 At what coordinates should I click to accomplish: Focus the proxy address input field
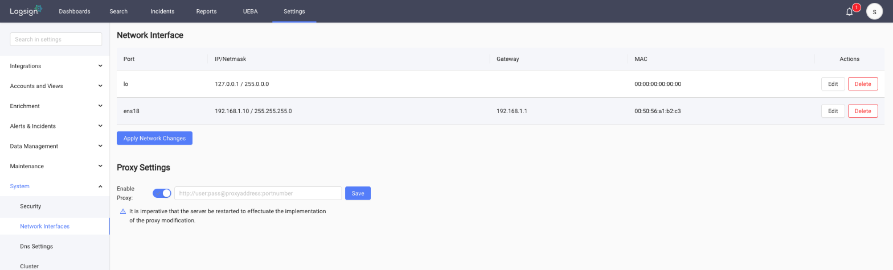click(x=258, y=193)
